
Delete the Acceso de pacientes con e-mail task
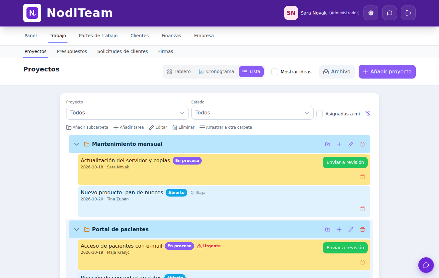(x=362, y=262)
